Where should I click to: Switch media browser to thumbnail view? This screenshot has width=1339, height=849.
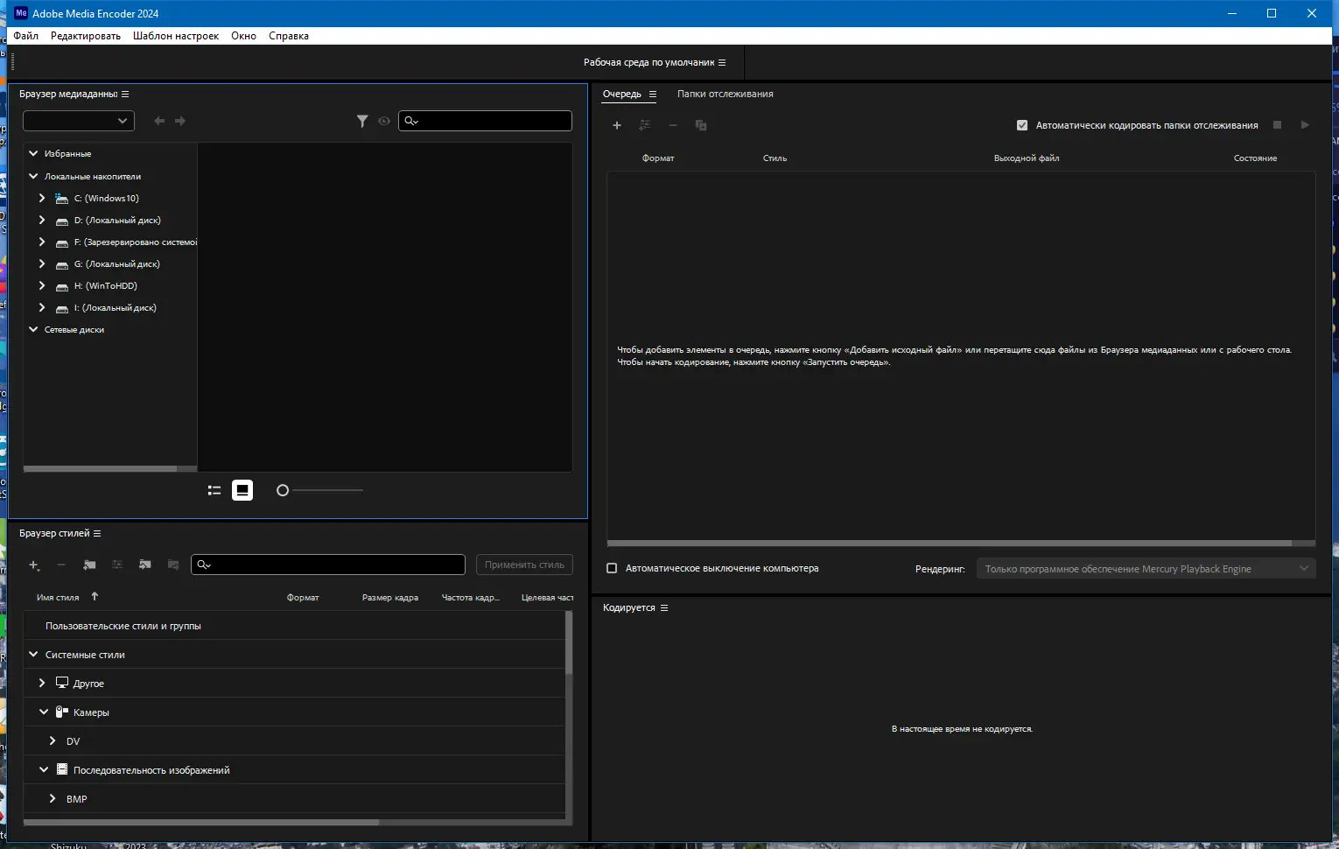pos(242,490)
